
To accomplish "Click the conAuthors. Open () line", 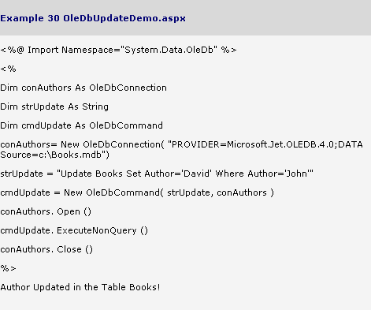I will pyautogui.click(x=46, y=211).
